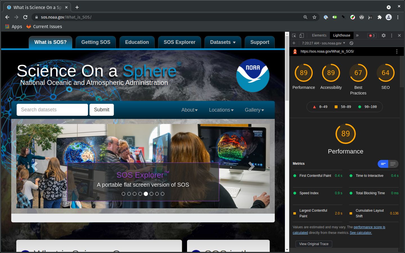Open the See calculator link
Viewport: 405px width, 253px height.
pyautogui.click(x=361, y=233)
